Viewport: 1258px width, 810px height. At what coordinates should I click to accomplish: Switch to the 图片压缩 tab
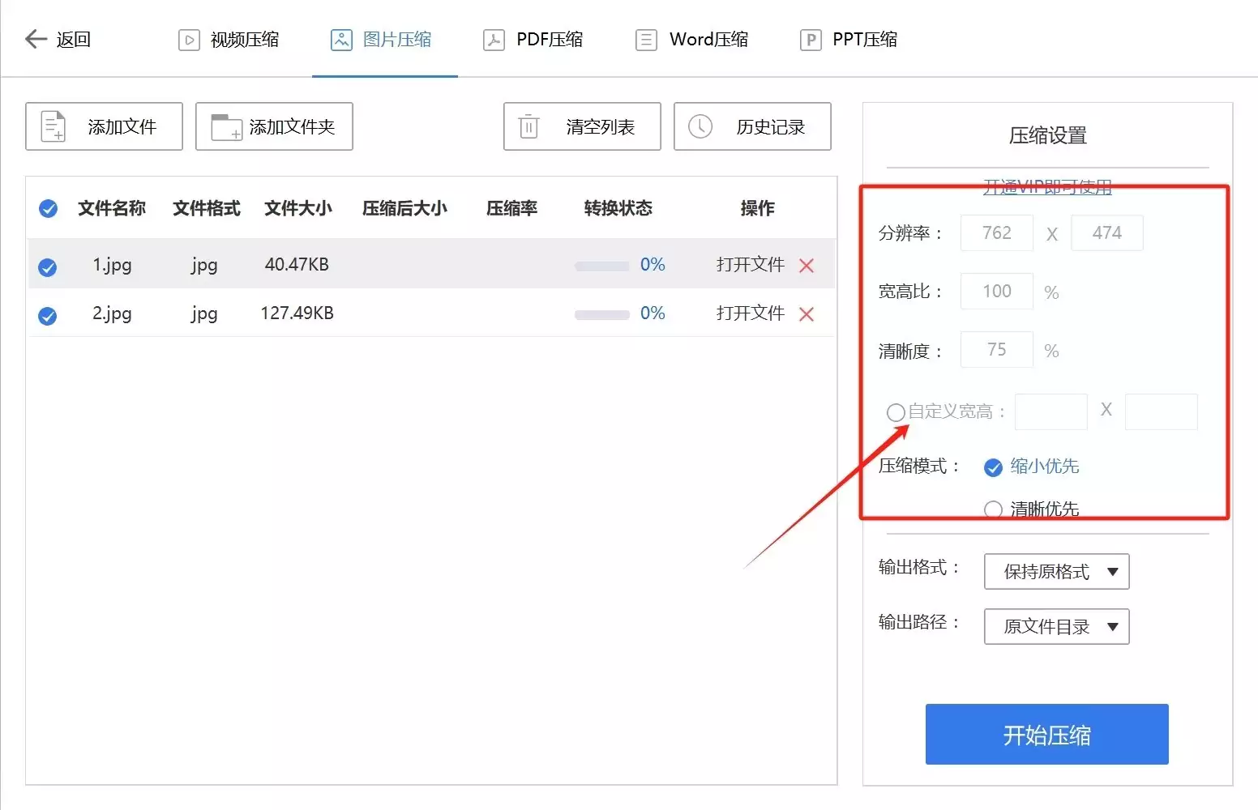click(x=381, y=39)
